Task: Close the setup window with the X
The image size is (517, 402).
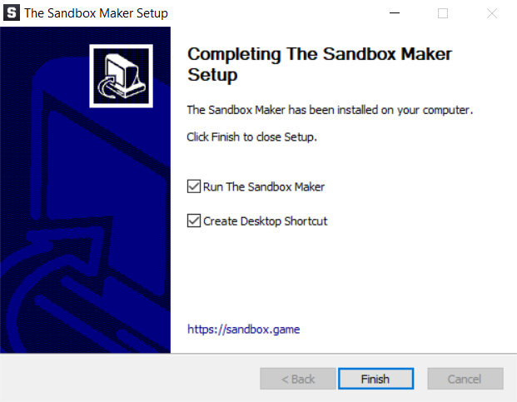Action: click(x=492, y=13)
